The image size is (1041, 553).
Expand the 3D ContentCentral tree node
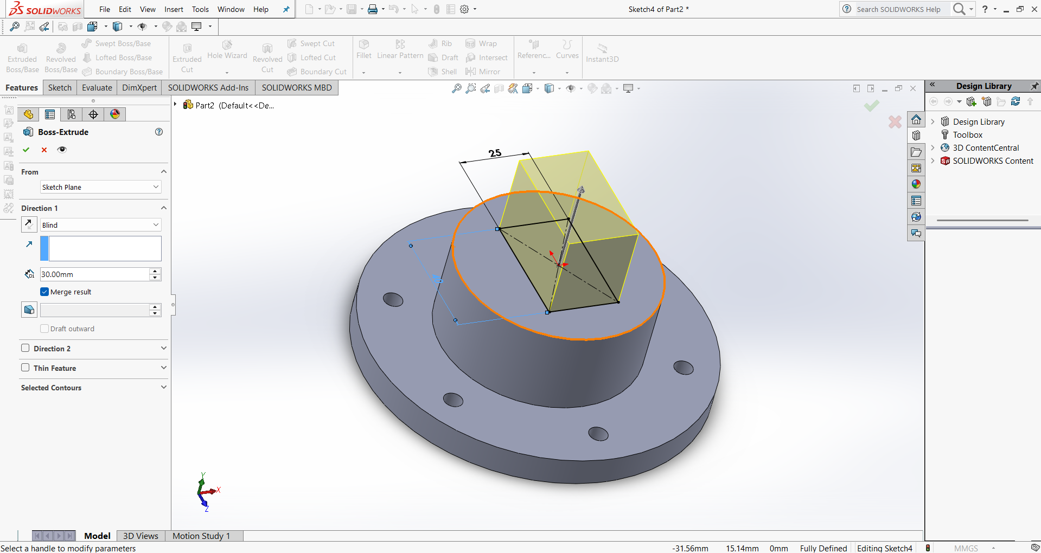point(933,147)
